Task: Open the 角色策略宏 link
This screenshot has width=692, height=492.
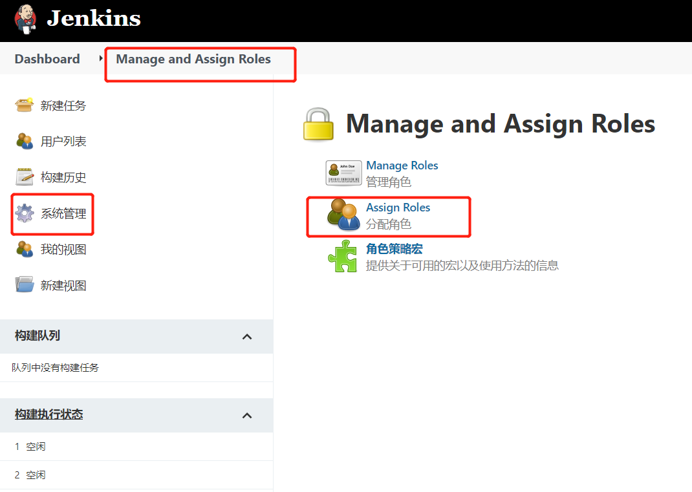Action: [394, 249]
